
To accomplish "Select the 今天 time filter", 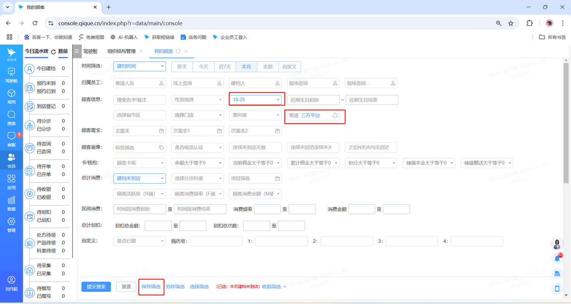I will coord(203,66).
